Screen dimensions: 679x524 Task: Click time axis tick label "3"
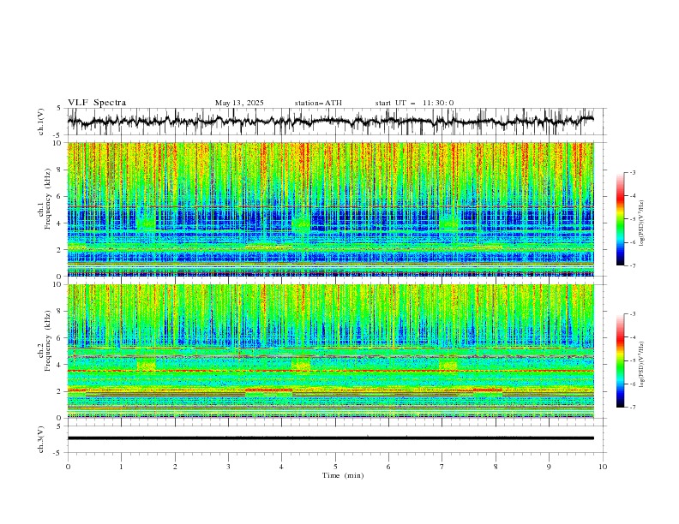point(228,467)
